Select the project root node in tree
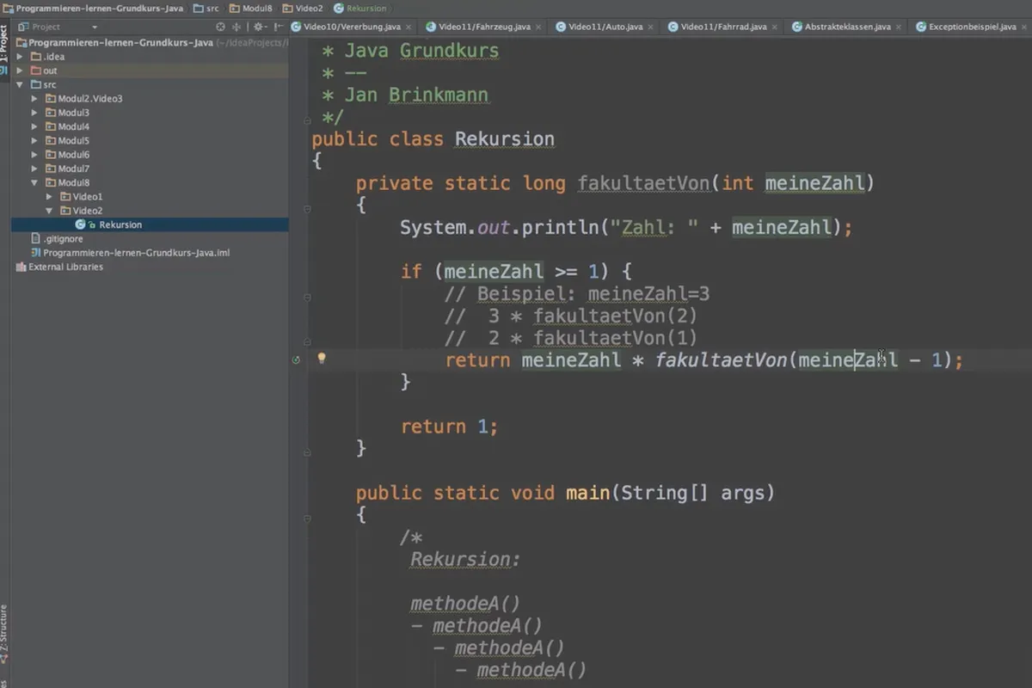 (x=150, y=42)
